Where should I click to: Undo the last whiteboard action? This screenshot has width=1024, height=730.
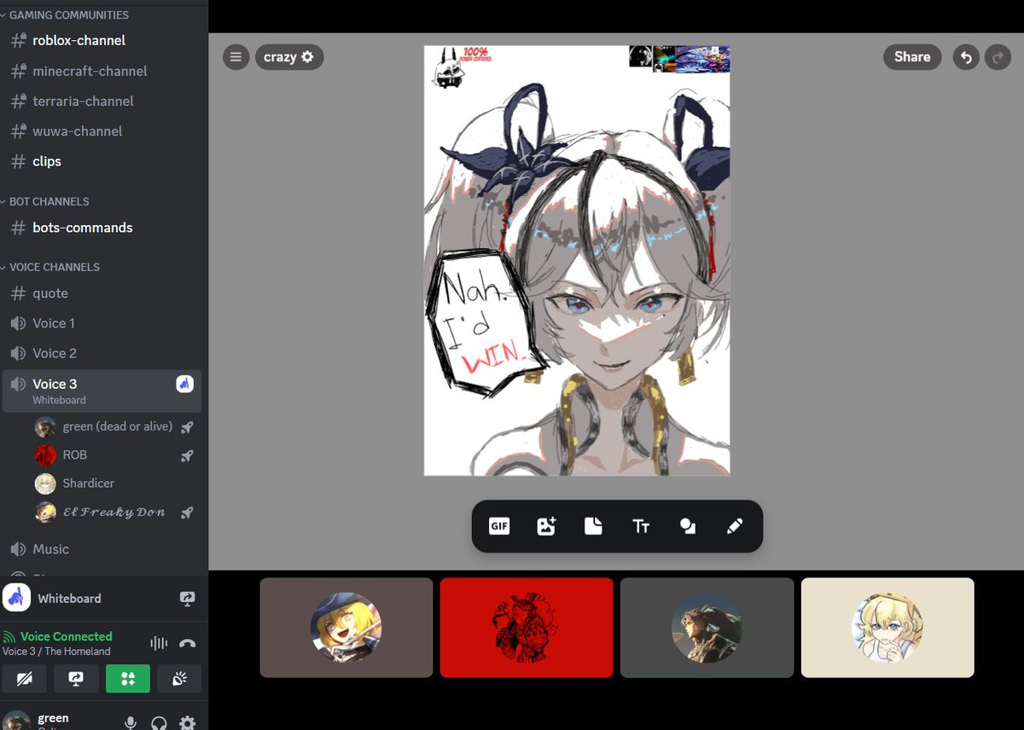pyautogui.click(x=966, y=57)
